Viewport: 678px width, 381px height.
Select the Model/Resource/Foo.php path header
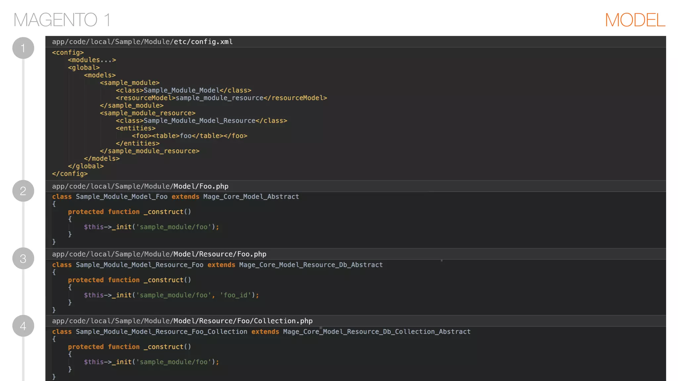tap(159, 254)
